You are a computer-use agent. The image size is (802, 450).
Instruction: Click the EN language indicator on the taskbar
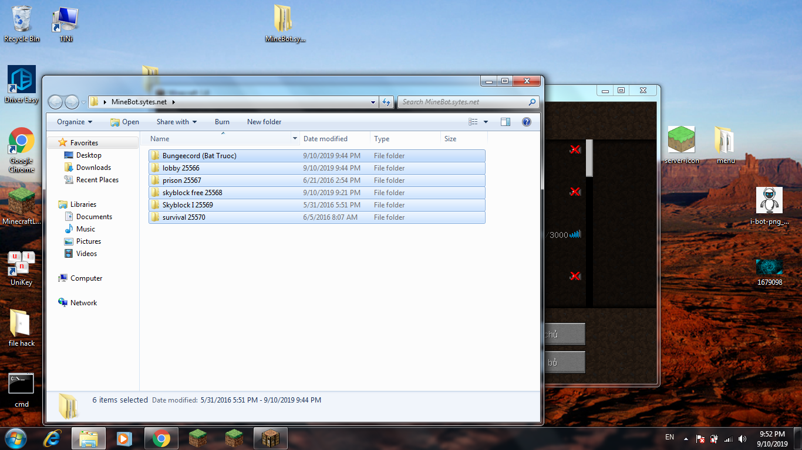(x=670, y=437)
